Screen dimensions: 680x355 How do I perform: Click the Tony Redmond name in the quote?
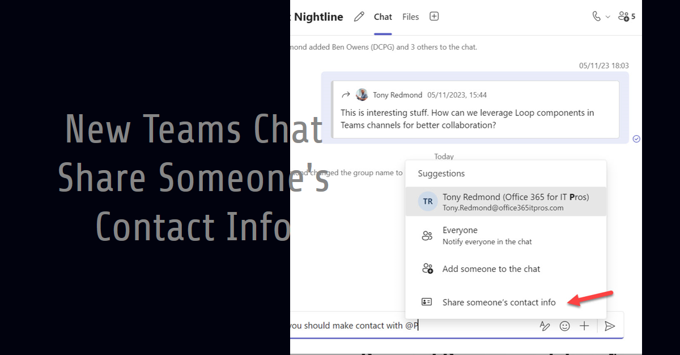(x=397, y=95)
